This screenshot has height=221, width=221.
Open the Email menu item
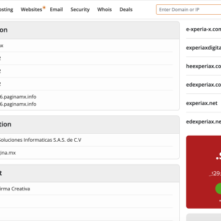56,9
